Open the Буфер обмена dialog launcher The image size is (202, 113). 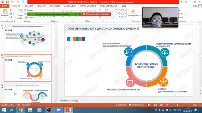click(14, 21)
